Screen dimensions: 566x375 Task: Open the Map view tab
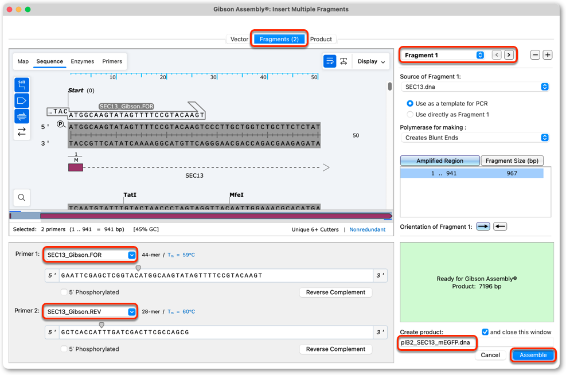(x=23, y=61)
